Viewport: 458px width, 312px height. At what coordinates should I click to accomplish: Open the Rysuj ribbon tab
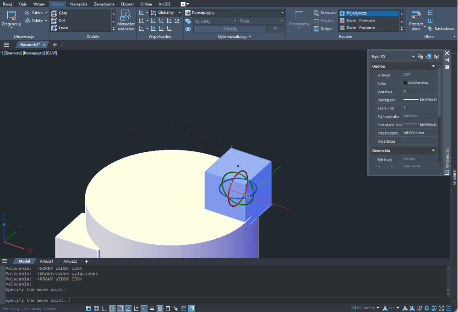[8, 4]
